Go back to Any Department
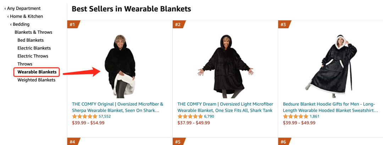 click(x=23, y=8)
